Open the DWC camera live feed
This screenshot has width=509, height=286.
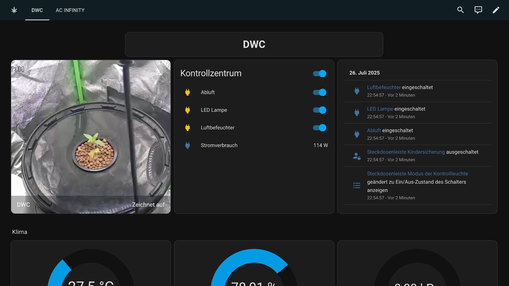(91, 137)
